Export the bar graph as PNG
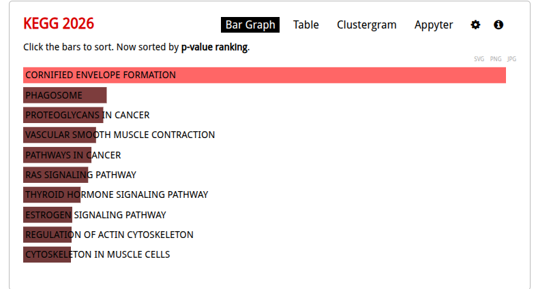Viewport: 536px width, 289px height. (x=496, y=59)
